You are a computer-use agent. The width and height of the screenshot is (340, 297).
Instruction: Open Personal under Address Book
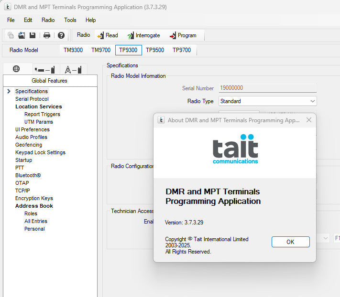(x=34, y=229)
